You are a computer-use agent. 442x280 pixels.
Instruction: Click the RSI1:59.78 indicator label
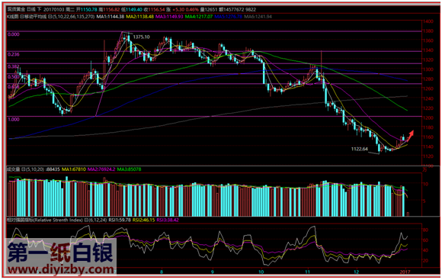click(x=119, y=220)
